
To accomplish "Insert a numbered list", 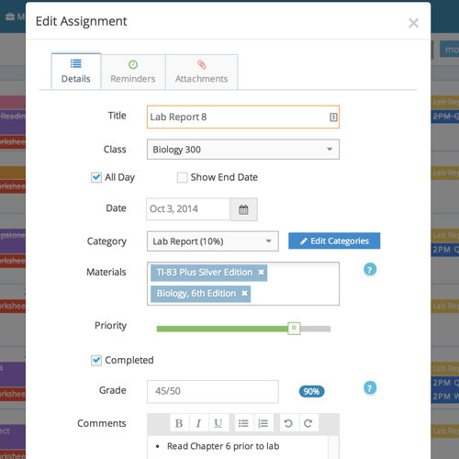I will tap(263, 423).
